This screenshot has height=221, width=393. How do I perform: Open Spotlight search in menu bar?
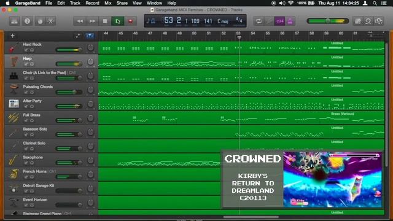pyautogui.click(x=375, y=3)
